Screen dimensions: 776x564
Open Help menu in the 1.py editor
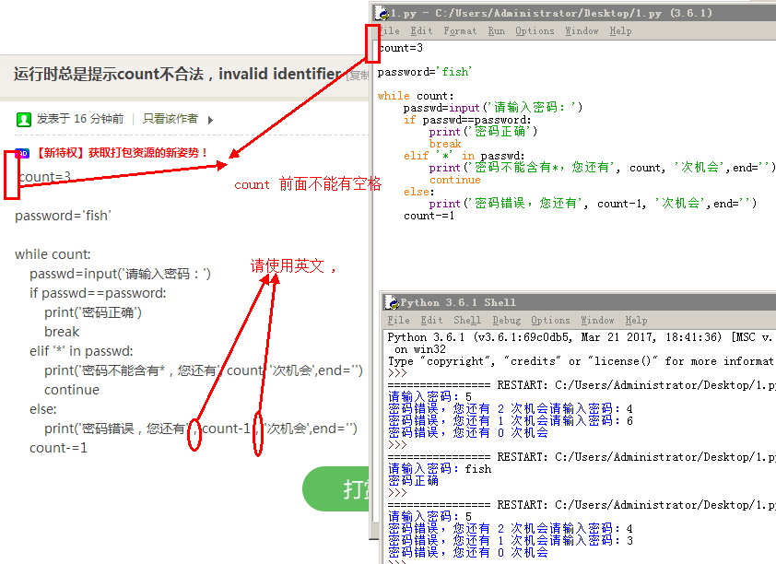pyautogui.click(x=620, y=31)
